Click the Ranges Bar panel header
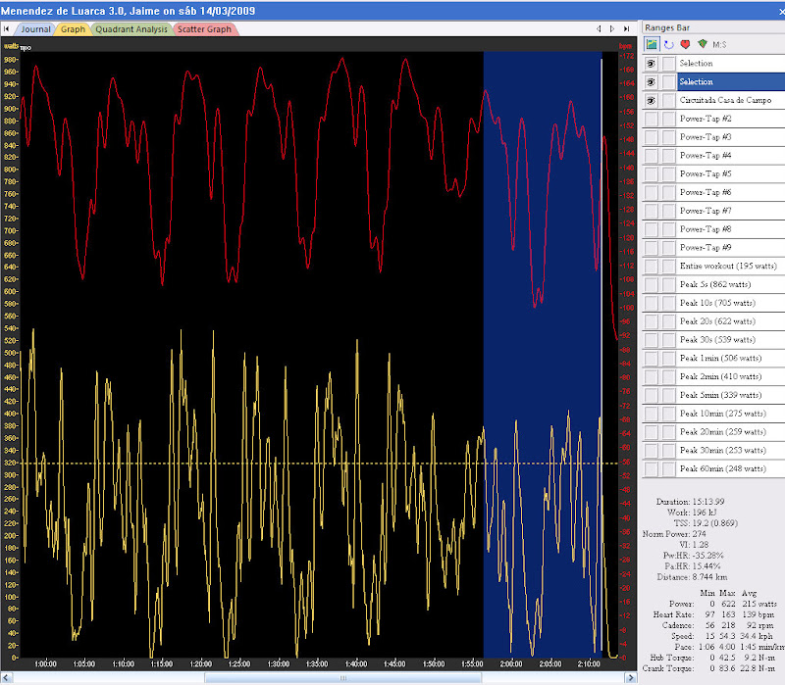The height and width of the screenshot is (685, 785). coord(713,28)
